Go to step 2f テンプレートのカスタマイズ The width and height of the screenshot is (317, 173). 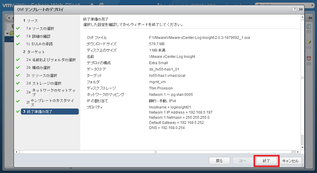(50, 102)
